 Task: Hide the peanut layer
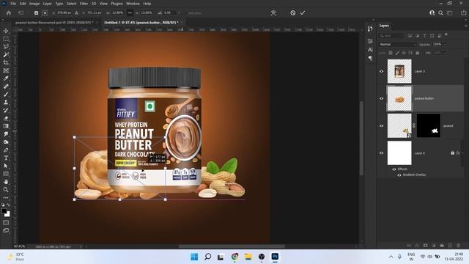381,126
